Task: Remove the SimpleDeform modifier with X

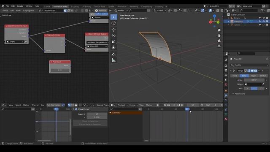Action: [x=262, y=71]
